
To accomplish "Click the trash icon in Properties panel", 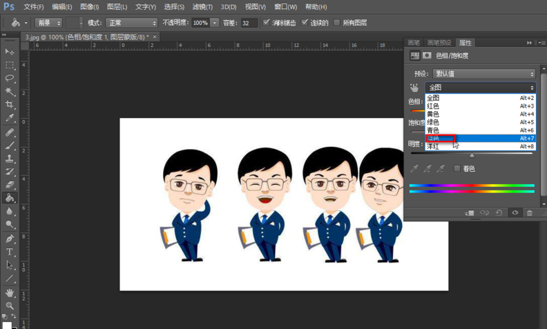I will [x=530, y=213].
